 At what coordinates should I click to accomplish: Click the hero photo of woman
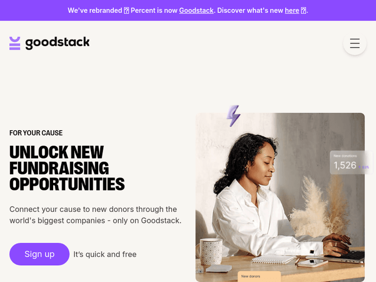tap(280, 197)
